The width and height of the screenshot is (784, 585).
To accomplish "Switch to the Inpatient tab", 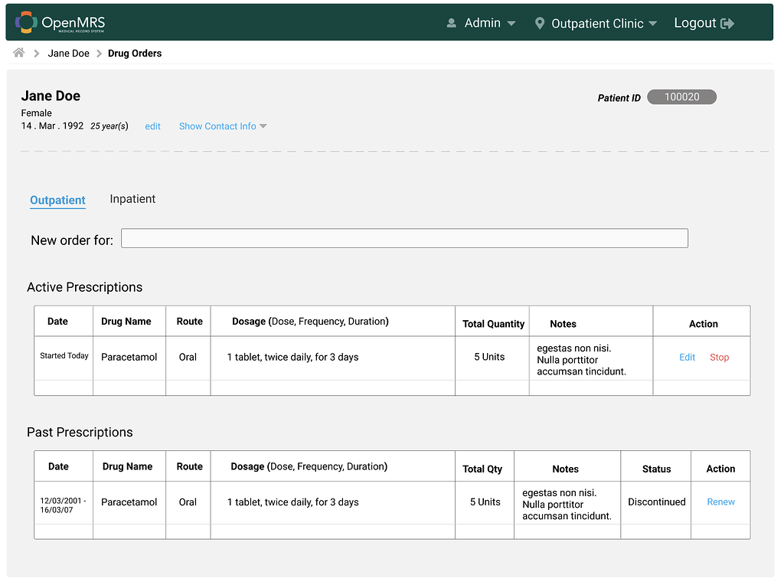I will tap(132, 199).
